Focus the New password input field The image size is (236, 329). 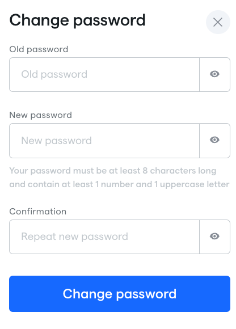[104, 141]
